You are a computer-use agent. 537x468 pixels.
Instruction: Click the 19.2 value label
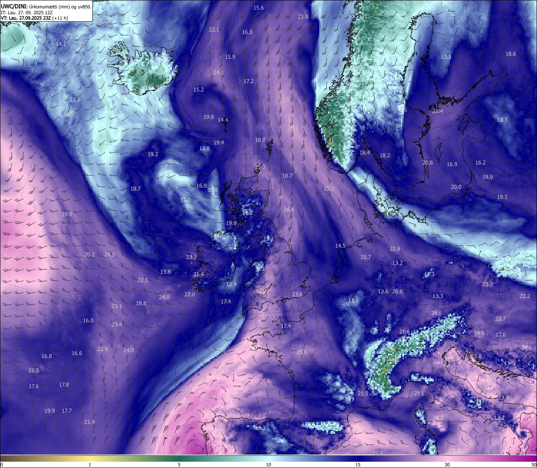[x=153, y=154]
